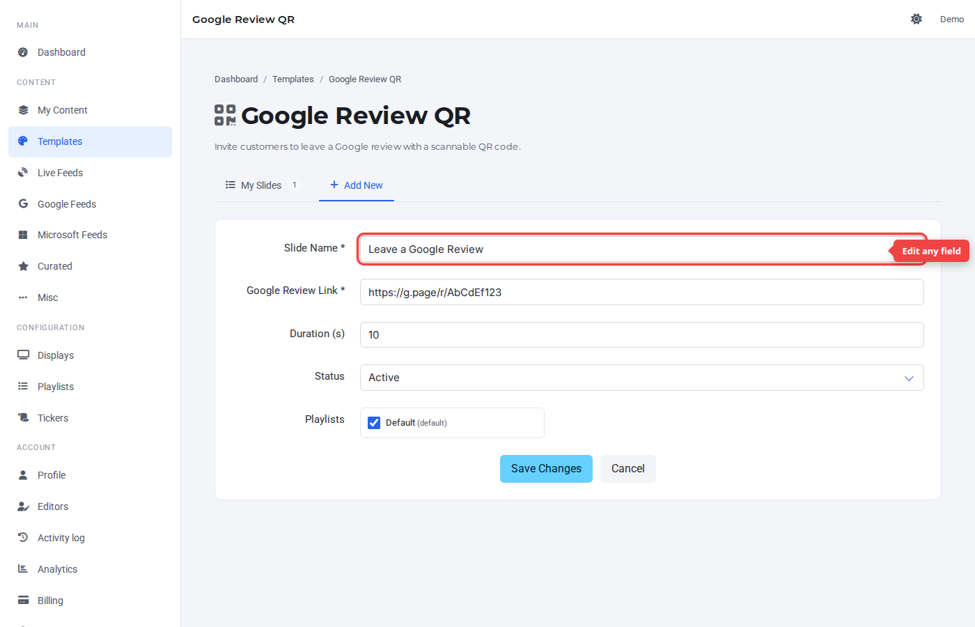
Task: Open Analytics from the sidebar
Action: 90,569
